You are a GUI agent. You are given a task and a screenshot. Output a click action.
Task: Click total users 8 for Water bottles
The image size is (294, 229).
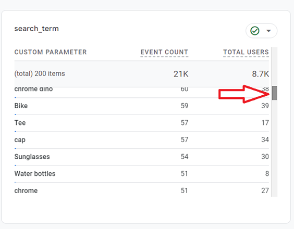(267, 174)
